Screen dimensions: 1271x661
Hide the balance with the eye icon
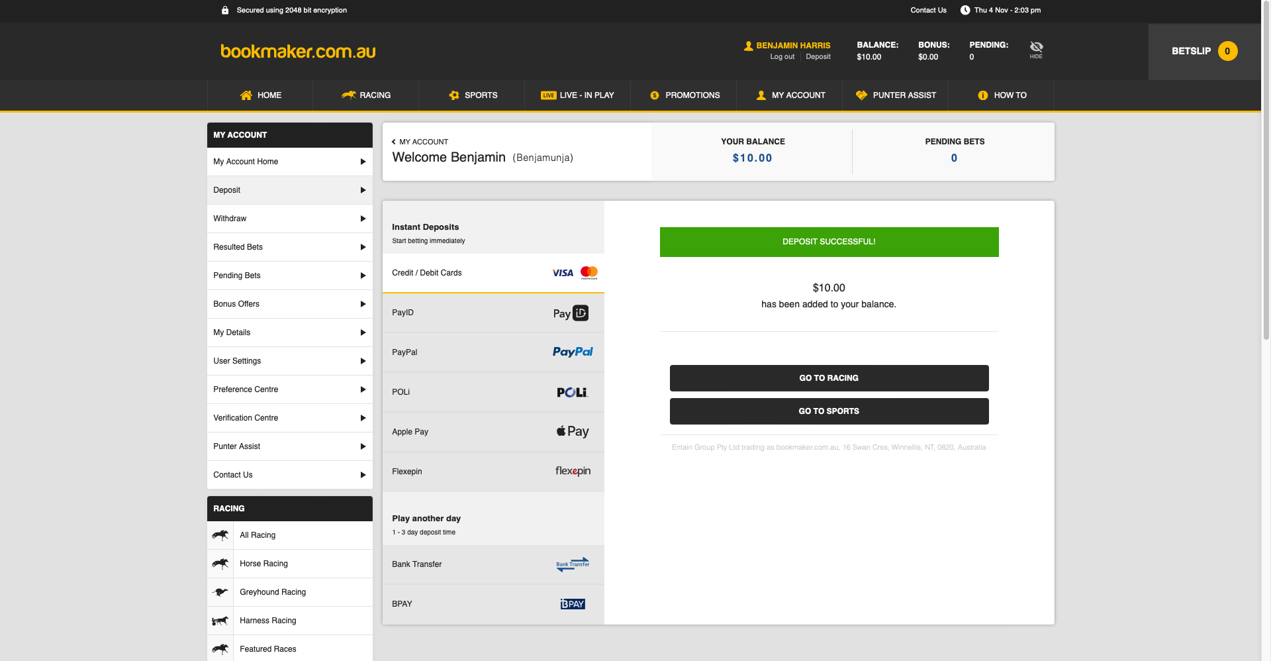pyautogui.click(x=1036, y=49)
